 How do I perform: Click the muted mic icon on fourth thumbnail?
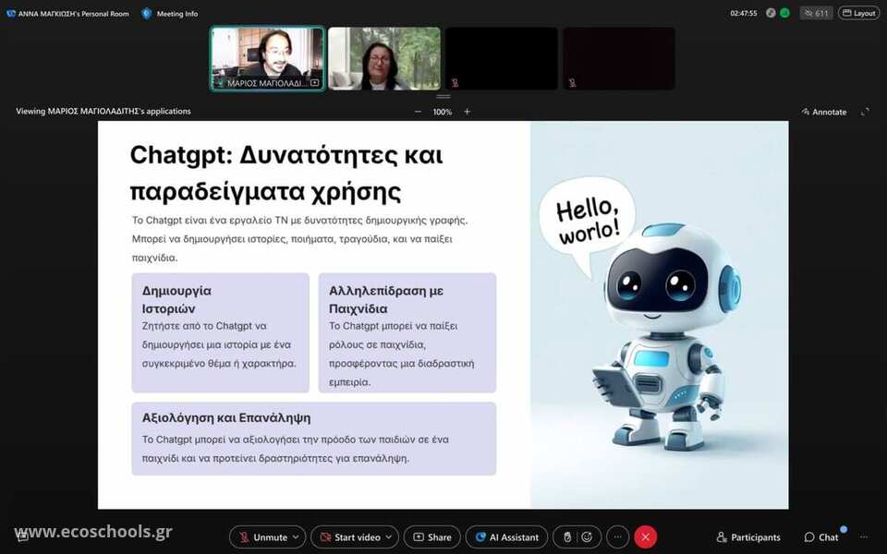pyautogui.click(x=573, y=83)
